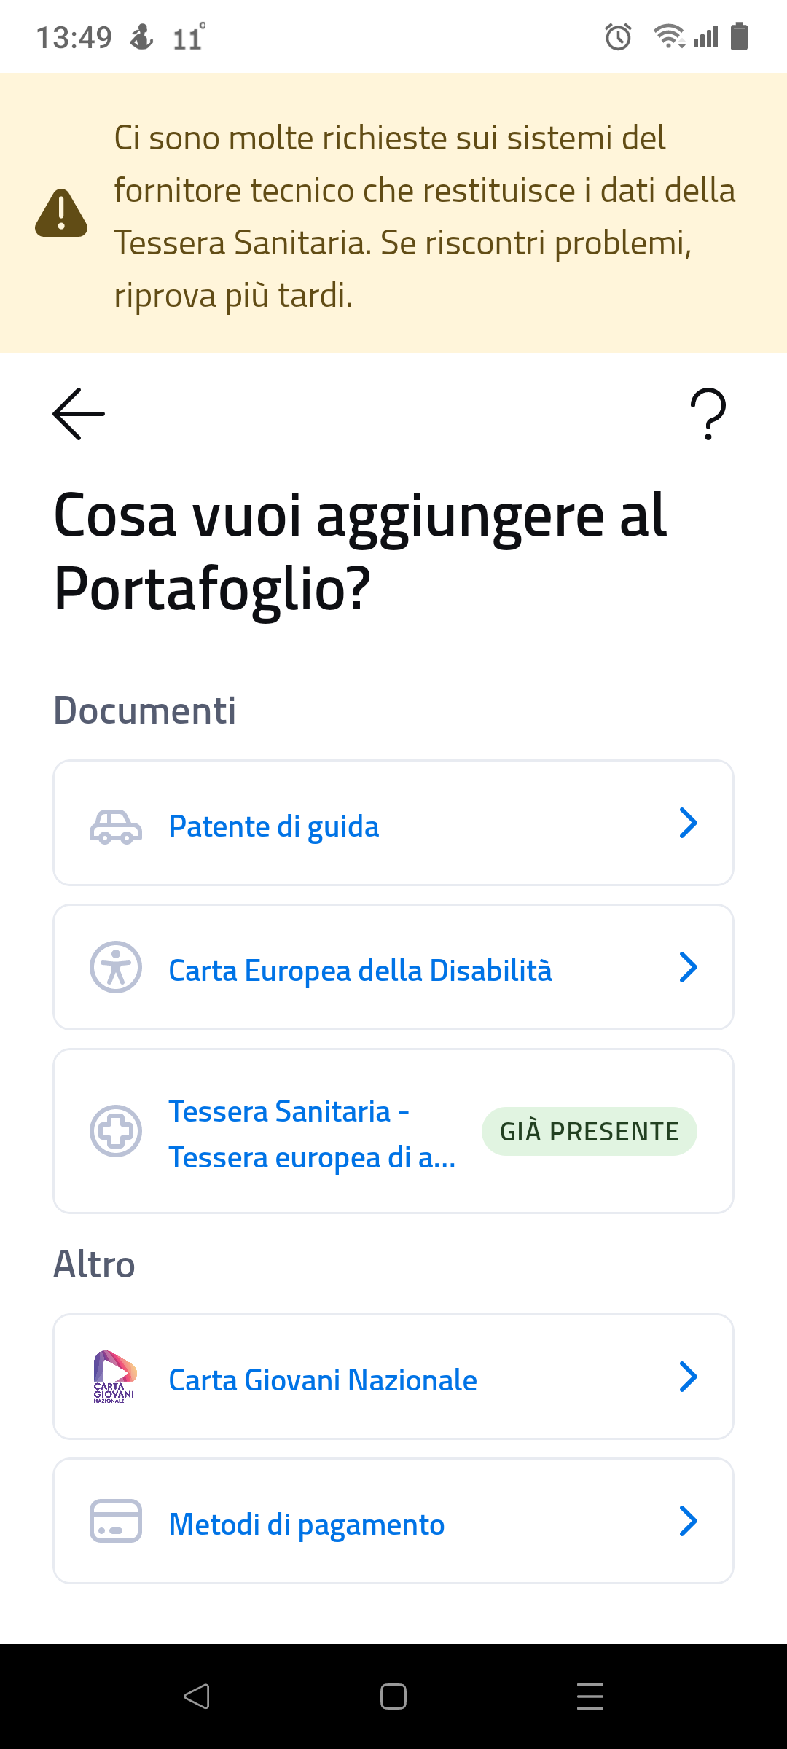
Task: Tap the car icon for Patente
Action: [115, 826]
